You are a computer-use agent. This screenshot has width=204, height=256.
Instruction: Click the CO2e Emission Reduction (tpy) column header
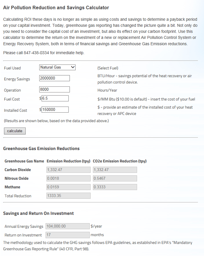point(120,161)
